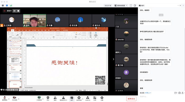Open the share screen options arrow

(x=43, y=99)
